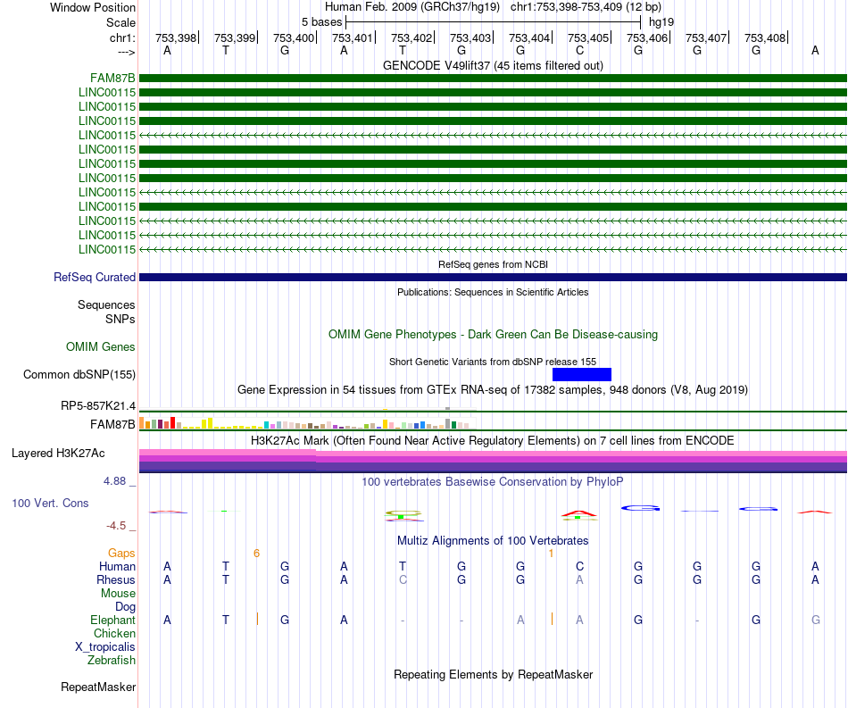Open Repeating Elements by RepeatMasker title
Screen dimensions: 848x708
click(493, 674)
